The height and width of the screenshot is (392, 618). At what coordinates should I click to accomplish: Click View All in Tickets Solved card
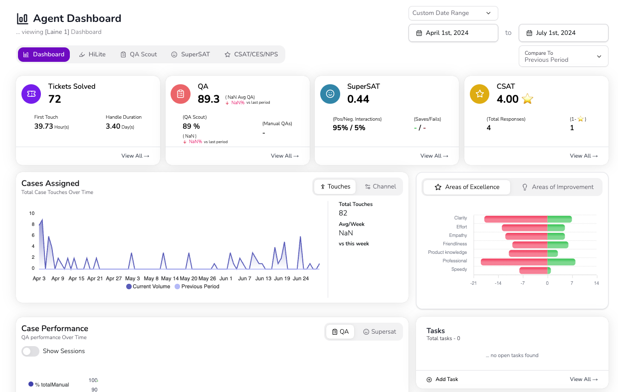click(x=135, y=156)
